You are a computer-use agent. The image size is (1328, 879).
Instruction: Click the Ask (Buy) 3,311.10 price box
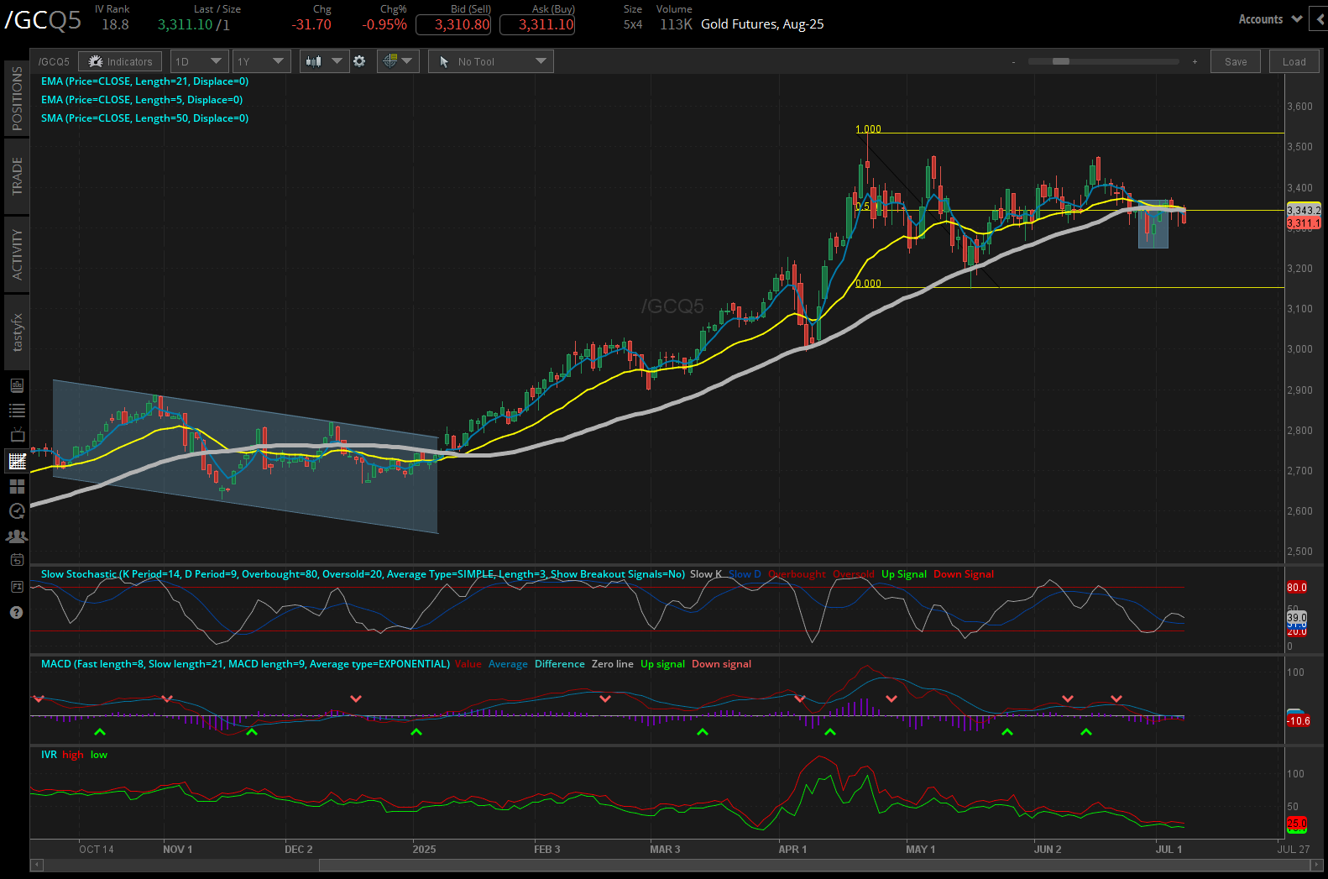click(x=537, y=24)
